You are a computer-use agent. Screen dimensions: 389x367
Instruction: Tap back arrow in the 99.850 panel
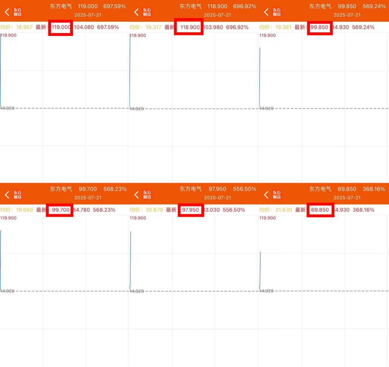266,12
